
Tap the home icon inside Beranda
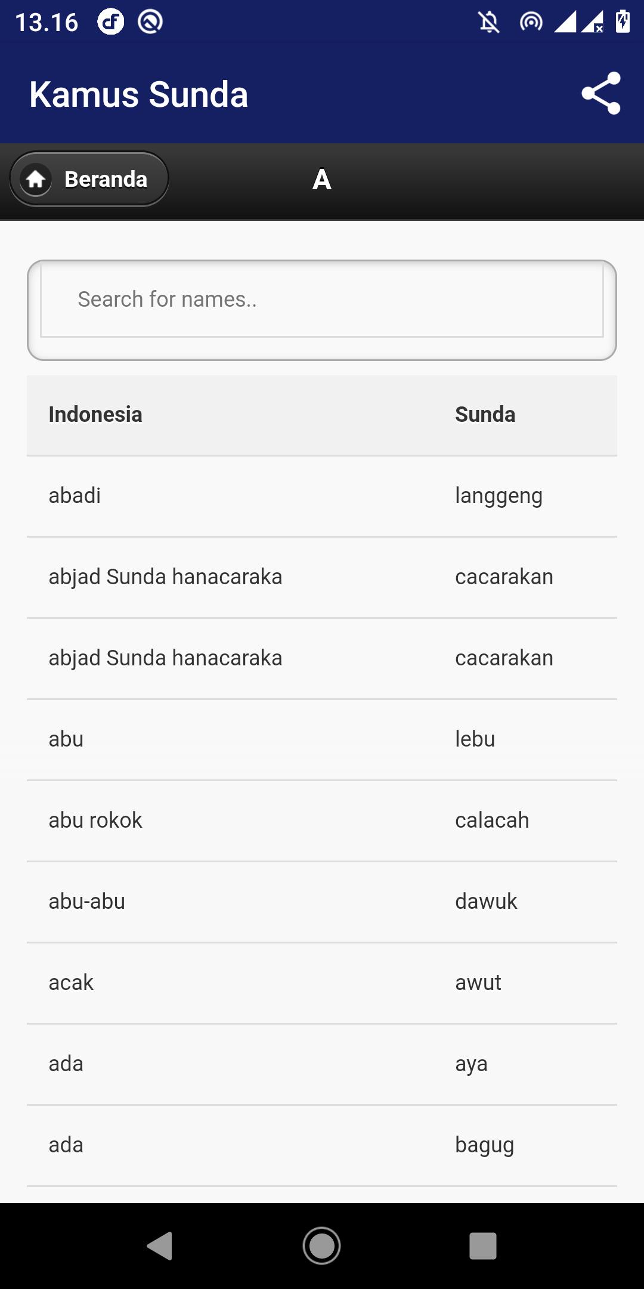(36, 179)
